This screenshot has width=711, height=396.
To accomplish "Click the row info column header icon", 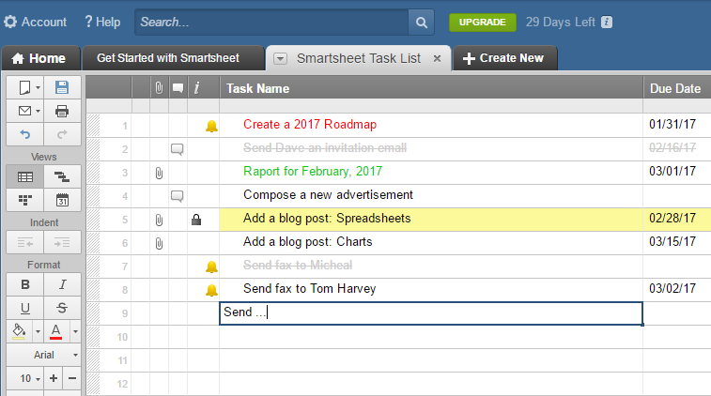I will pos(197,88).
